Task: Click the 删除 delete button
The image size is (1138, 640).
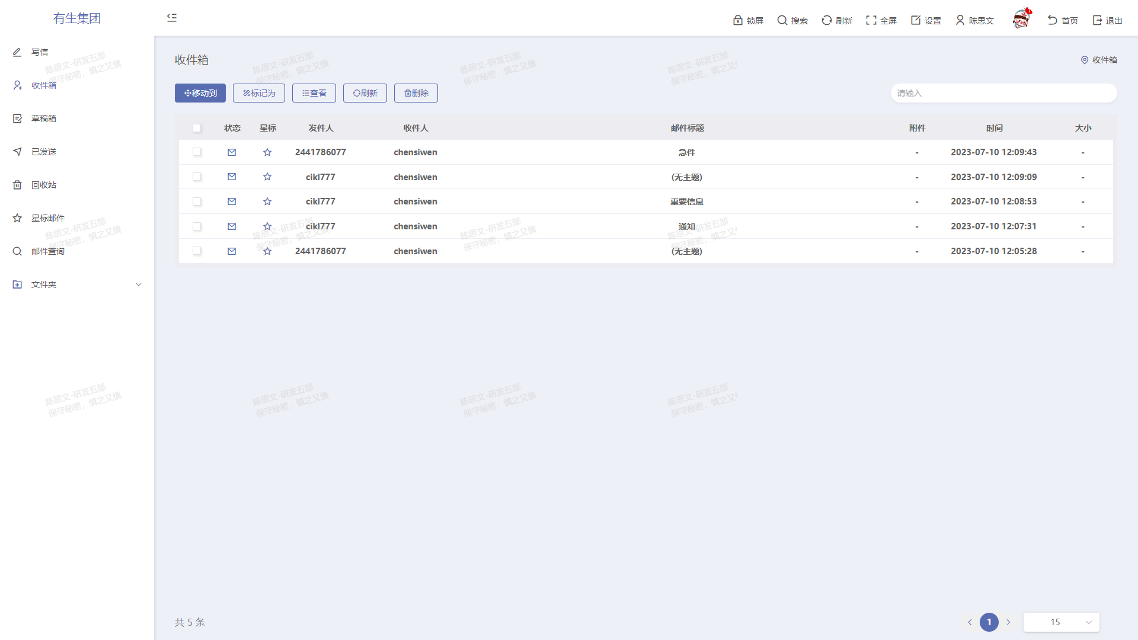Action: [x=416, y=93]
